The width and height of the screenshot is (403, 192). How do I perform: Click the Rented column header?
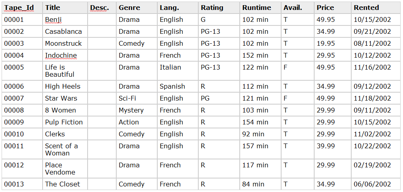(376, 8)
